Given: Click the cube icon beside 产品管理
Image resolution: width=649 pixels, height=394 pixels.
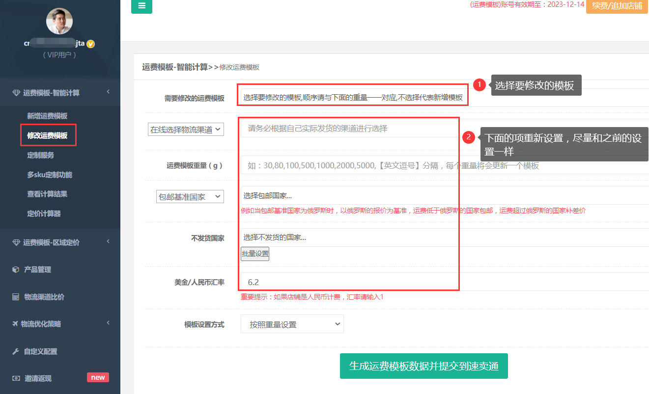Looking at the screenshot, I should 16,269.
